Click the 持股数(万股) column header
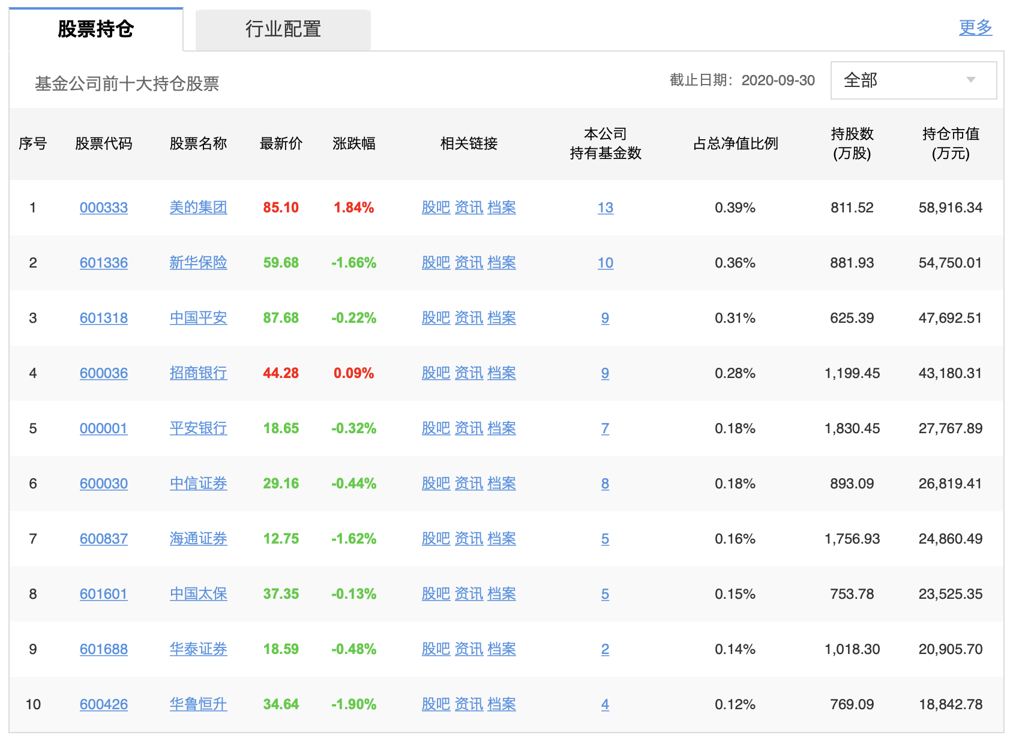Image resolution: width=1013 pixels, height=738 pixels. click(852, 143)
